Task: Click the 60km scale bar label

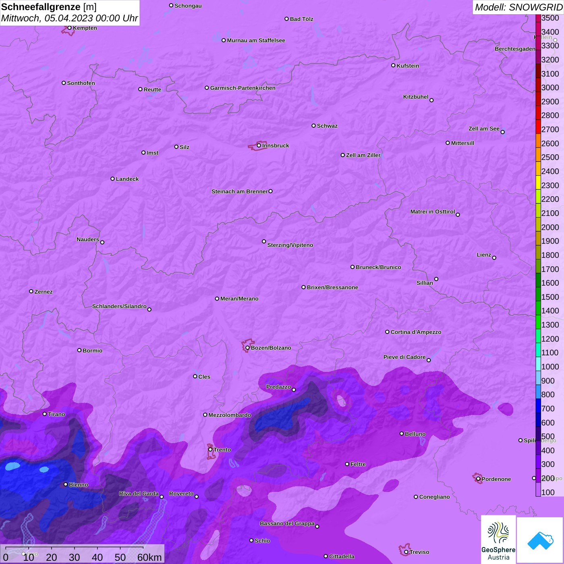Action: (x=149, y=557)
